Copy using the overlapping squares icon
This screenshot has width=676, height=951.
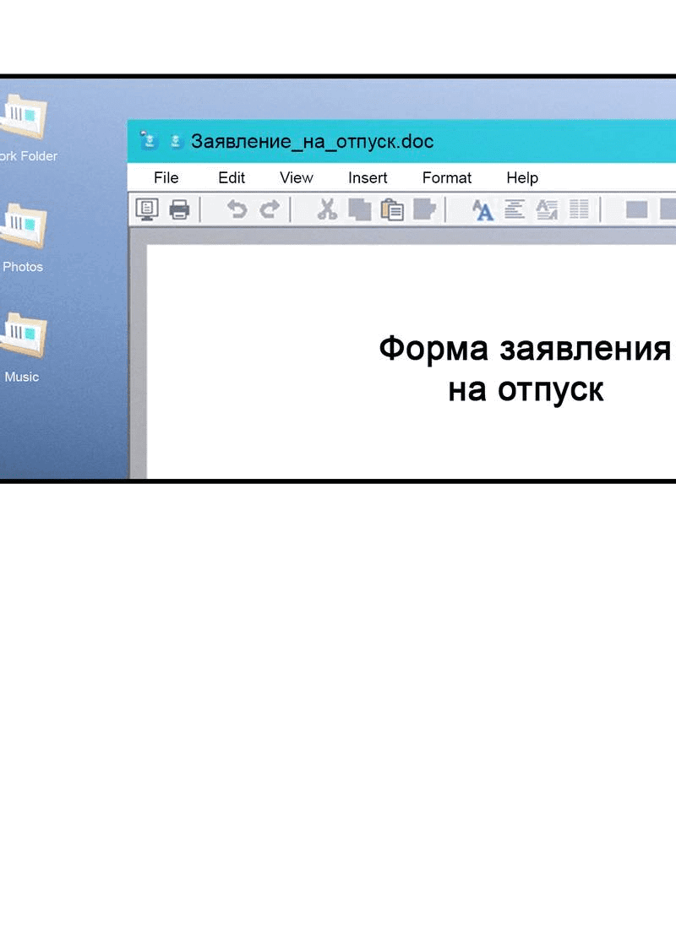coord(360,209)
